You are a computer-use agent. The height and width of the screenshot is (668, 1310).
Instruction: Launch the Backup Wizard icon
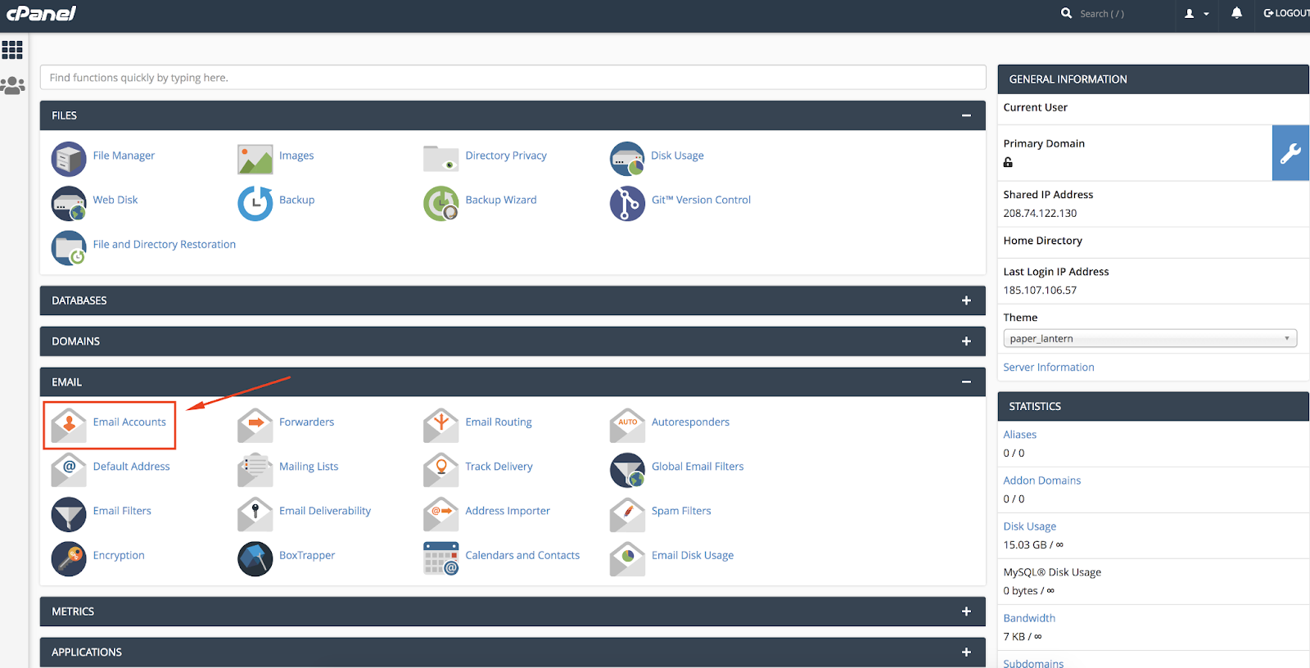[x=441, y=203]
